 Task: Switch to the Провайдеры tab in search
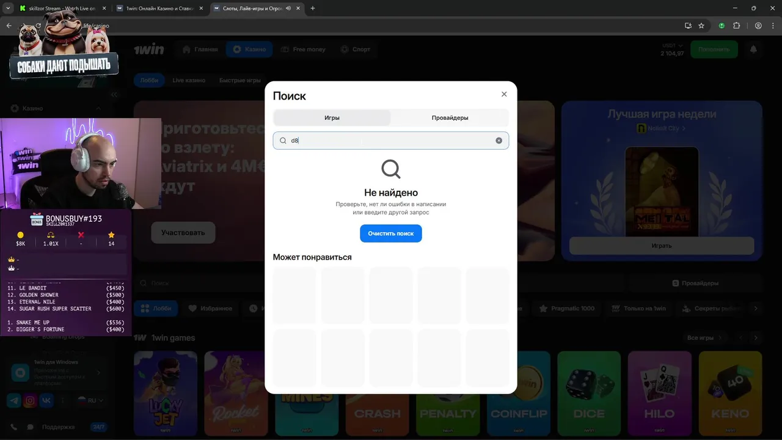click(450, 118)
